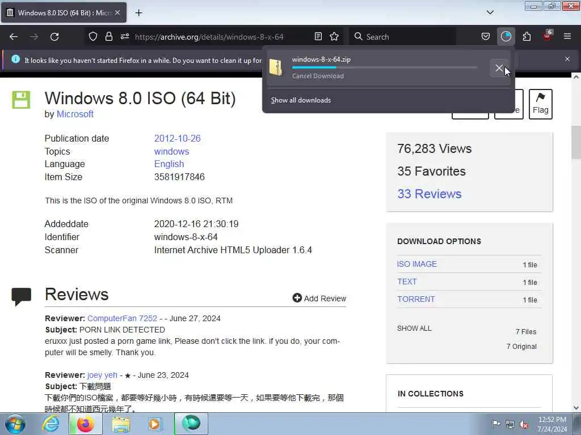Click the page vertical scrollbar thumb
This screenshot has width=581, height=435.
click(575, 142)
